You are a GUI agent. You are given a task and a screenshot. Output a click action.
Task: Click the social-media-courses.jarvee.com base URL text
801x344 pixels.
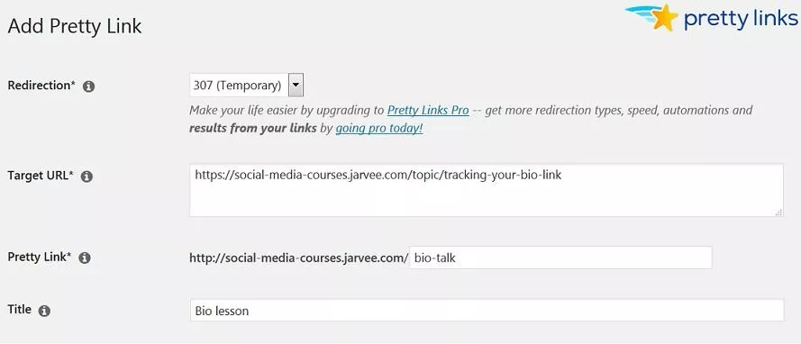pyautogui.click(x=299, y=258)
